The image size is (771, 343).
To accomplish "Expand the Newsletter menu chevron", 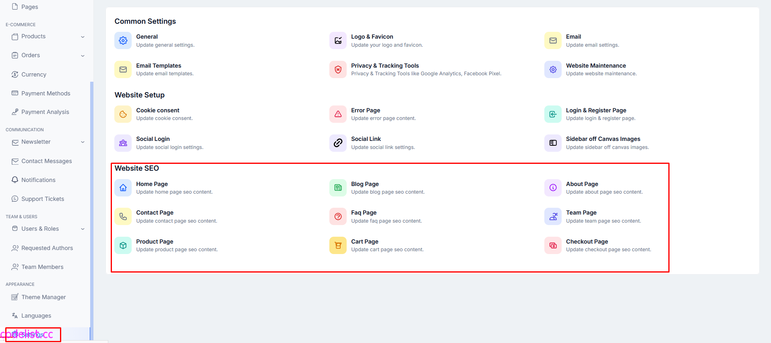I will click(x=83, y=142).
